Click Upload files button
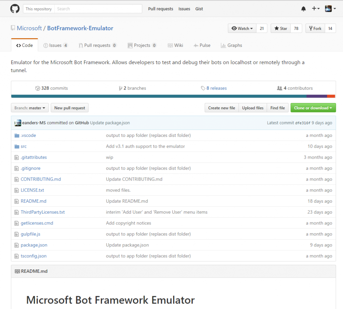The height and width of the screenshot is (309, 343). tap(253, 108)
